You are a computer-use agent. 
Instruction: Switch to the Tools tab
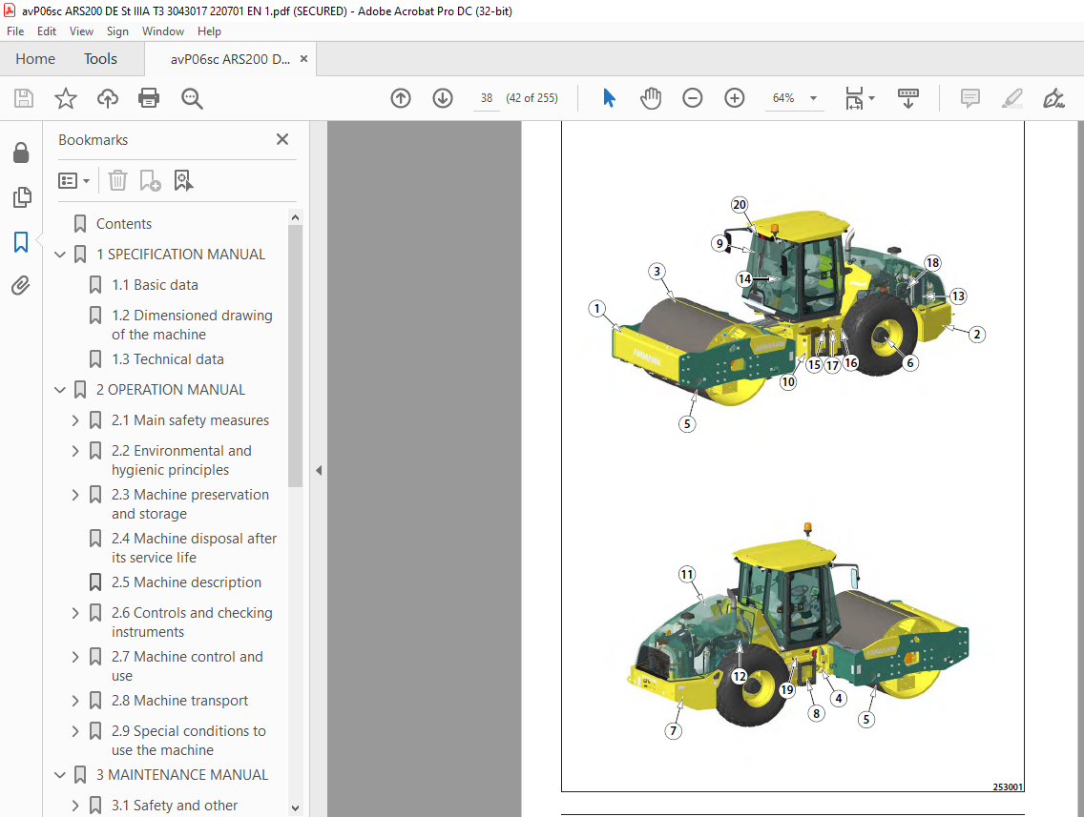[x=100, y=59]
